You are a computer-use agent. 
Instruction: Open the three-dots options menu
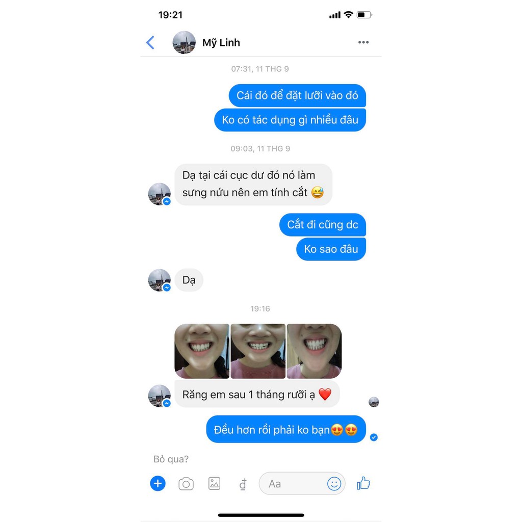coord(363,42)
